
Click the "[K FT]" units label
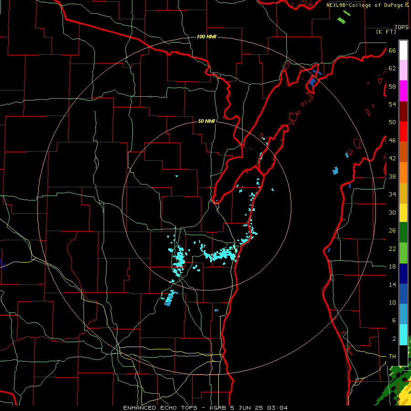click(386, 32)
